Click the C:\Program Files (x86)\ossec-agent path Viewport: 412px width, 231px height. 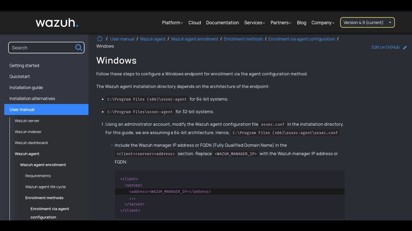pos(147,99)
